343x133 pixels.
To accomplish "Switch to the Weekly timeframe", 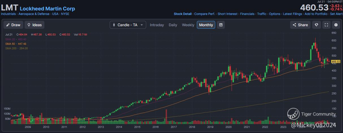I will click(x=188, y=25).
